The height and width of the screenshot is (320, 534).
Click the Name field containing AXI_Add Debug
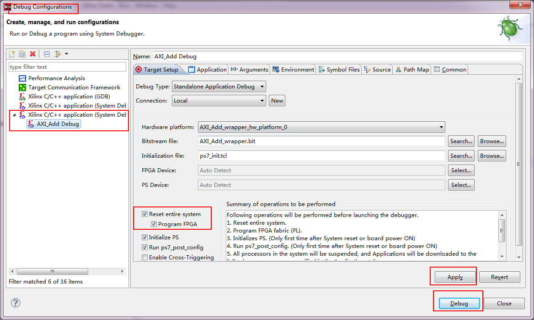pos(337,57)
